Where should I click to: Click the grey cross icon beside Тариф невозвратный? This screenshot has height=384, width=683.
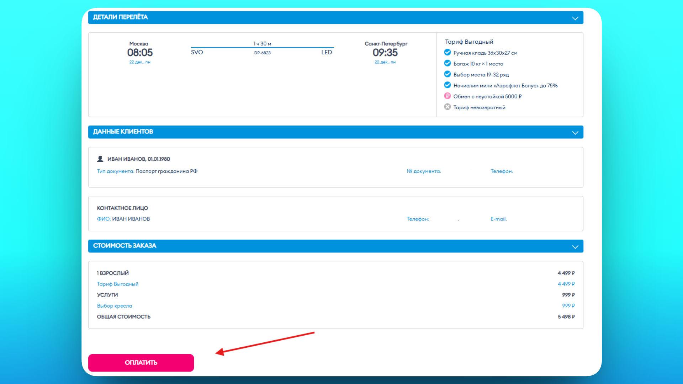448,107
